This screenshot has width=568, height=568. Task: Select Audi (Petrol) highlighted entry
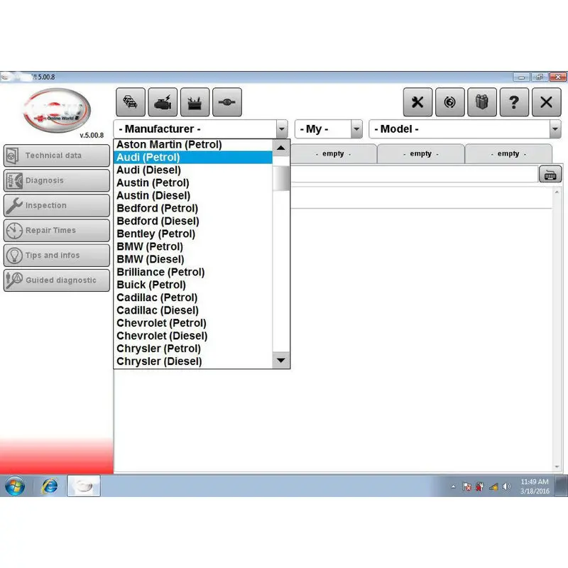pos(193,157)
